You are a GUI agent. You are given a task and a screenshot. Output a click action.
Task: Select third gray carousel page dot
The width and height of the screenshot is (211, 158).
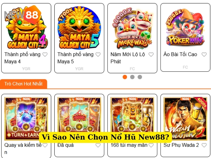(x=140, y=77)
